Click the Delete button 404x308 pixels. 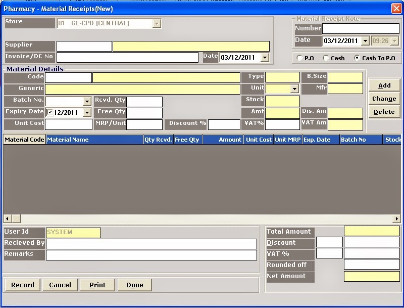384,111
